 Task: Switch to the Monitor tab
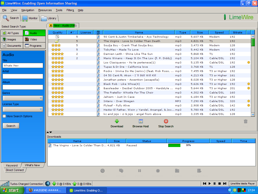pyautogui.click(x=30, y=18)
